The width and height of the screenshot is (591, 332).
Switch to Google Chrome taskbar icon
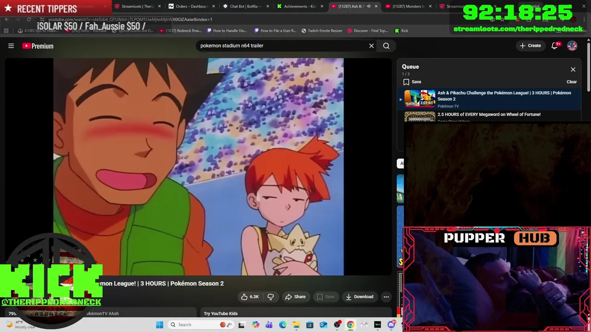[350, 325]
